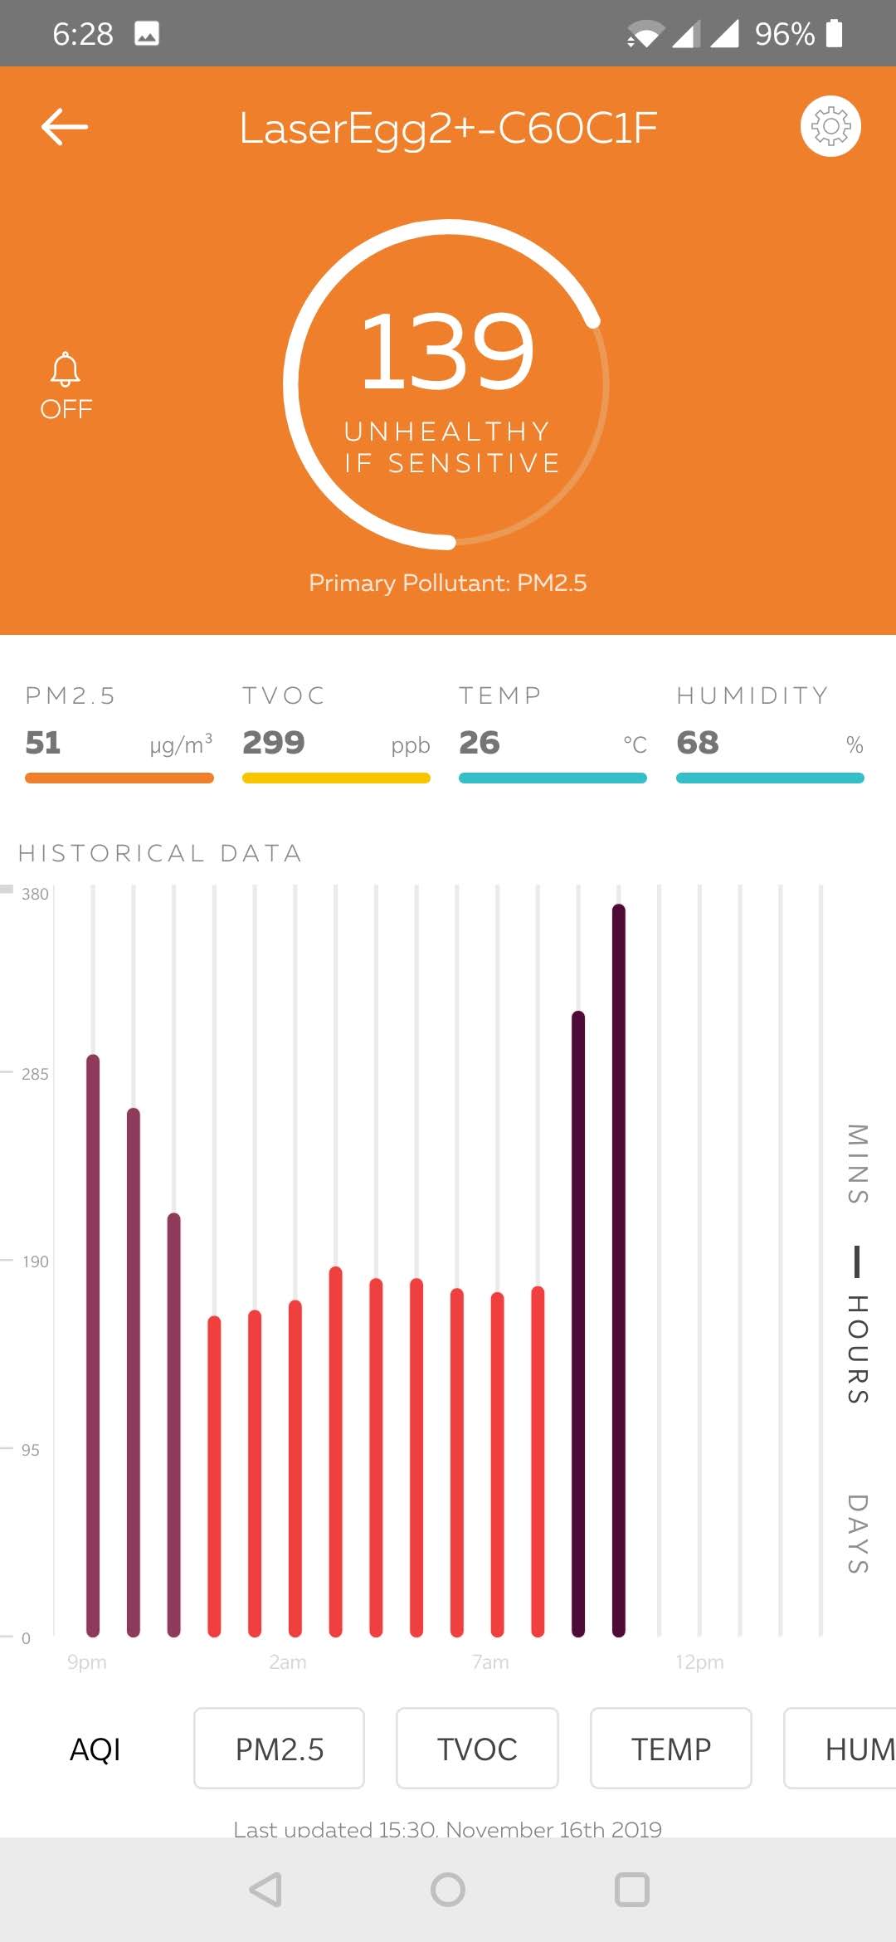Show TEMP historical data
The height and width of the screenshot is (1942, 896).
(670, 1749)
